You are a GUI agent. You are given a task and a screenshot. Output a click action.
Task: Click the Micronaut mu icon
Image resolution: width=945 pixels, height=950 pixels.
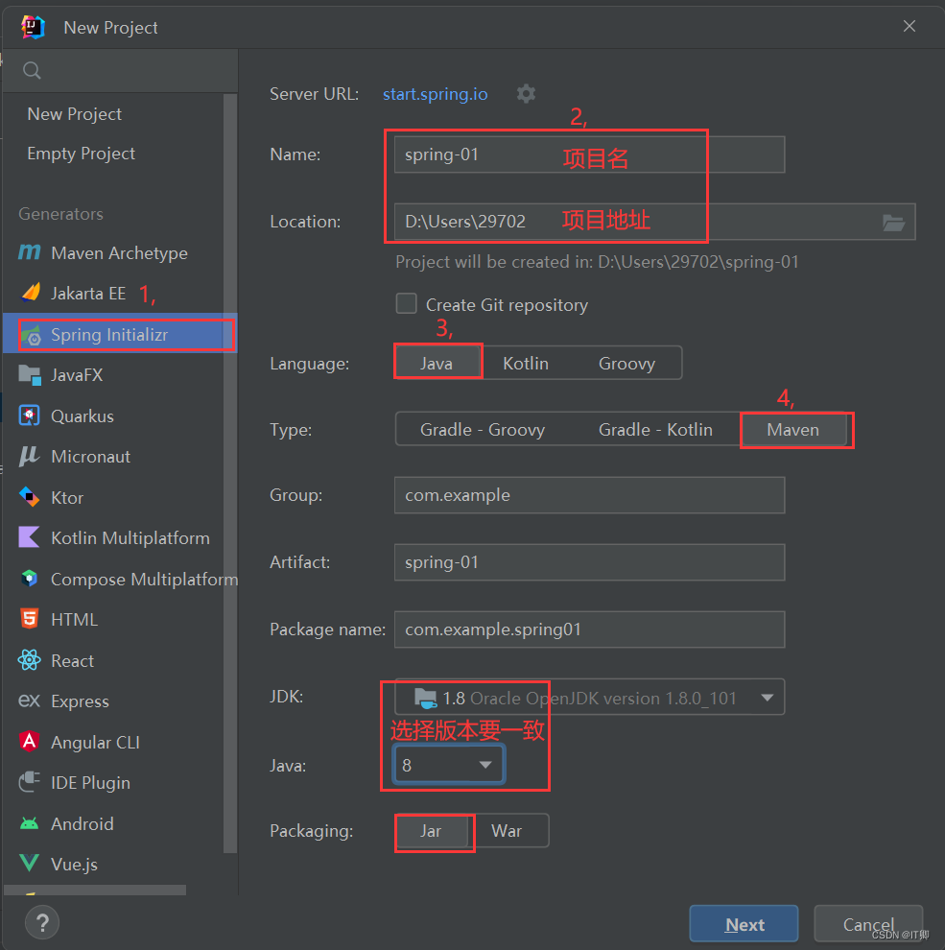(x=29, y=456)
